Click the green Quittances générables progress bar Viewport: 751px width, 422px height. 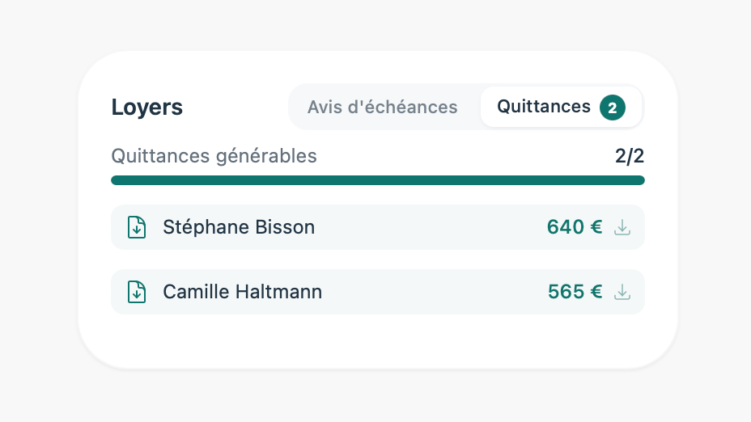tap(377, 180)
